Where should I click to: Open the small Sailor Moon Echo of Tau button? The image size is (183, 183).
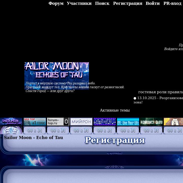point(11,121)
